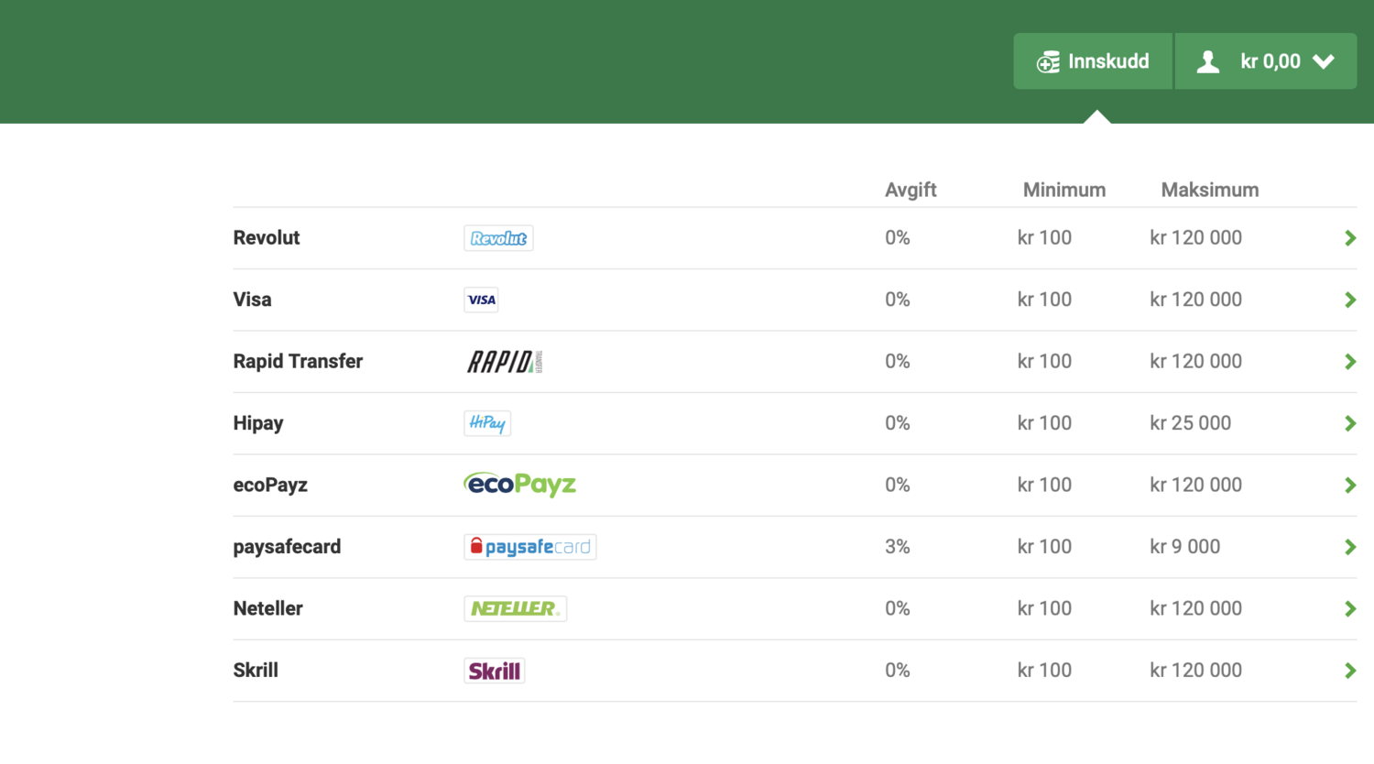Click the paysafecard logo

tap(530, 547)
